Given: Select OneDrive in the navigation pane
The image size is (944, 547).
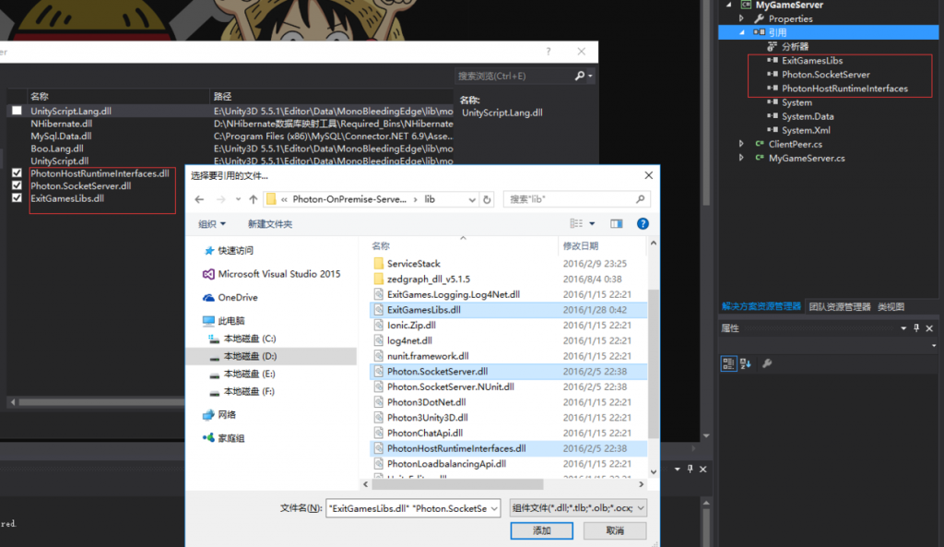Looking at the screenshot, I should click(x=238, y=298).
